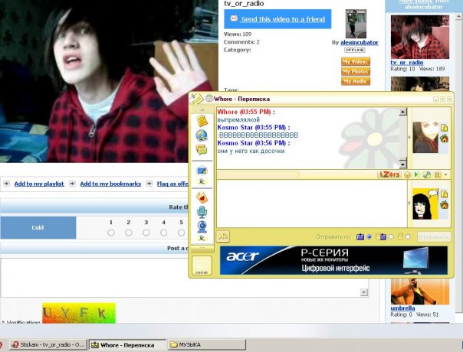
Task: Select first send-via radio option in ICQ
Action: click(x=369, y=237)
